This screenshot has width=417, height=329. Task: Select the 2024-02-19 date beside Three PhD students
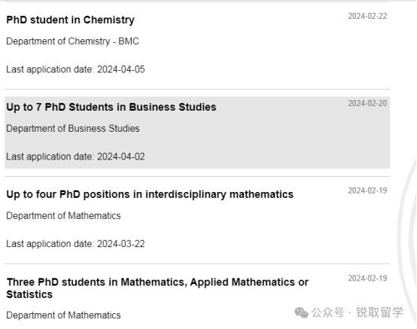coord(367,279)
